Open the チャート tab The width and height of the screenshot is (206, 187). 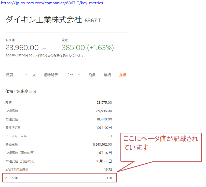[73, 75]
